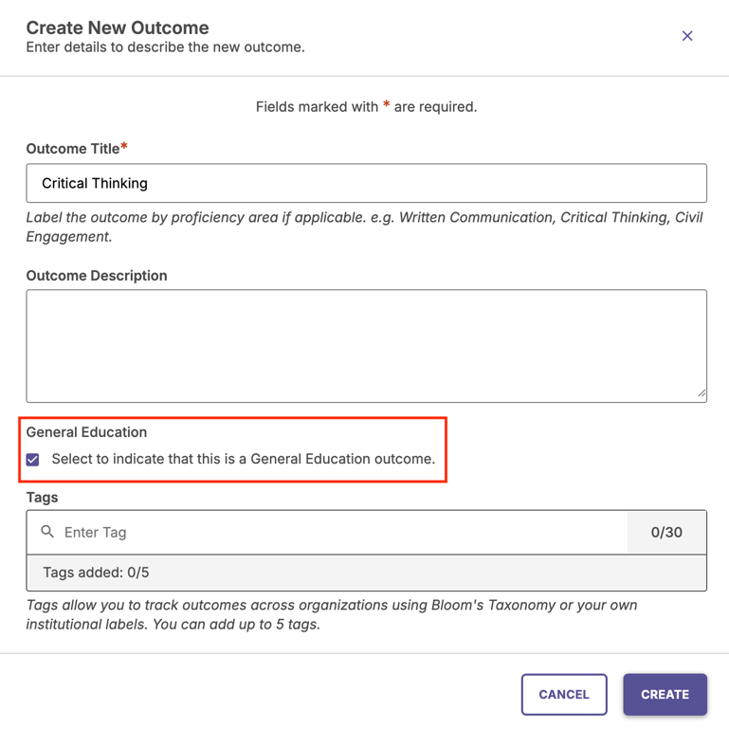Click the 'Create New Outcome' dialog title

point(118,28)
